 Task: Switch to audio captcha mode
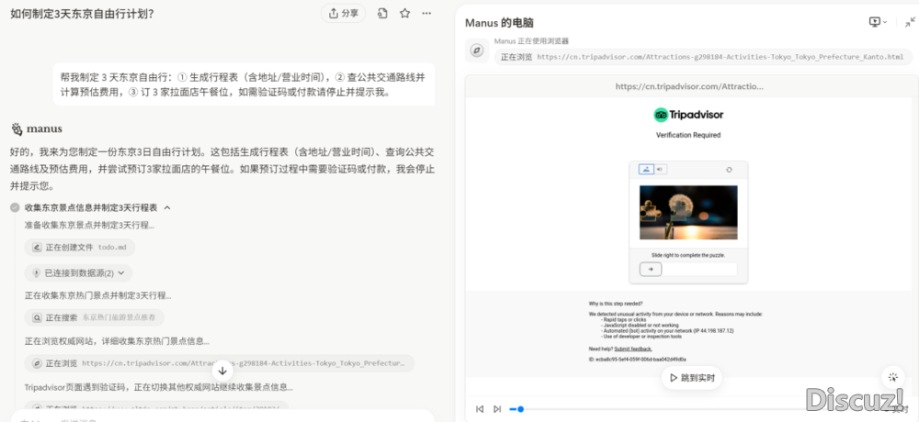pyautogui.click(x=660, y=170)
